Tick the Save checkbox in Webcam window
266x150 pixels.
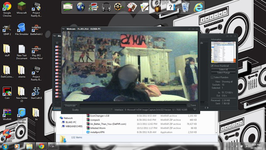click(x=189, y=105)
